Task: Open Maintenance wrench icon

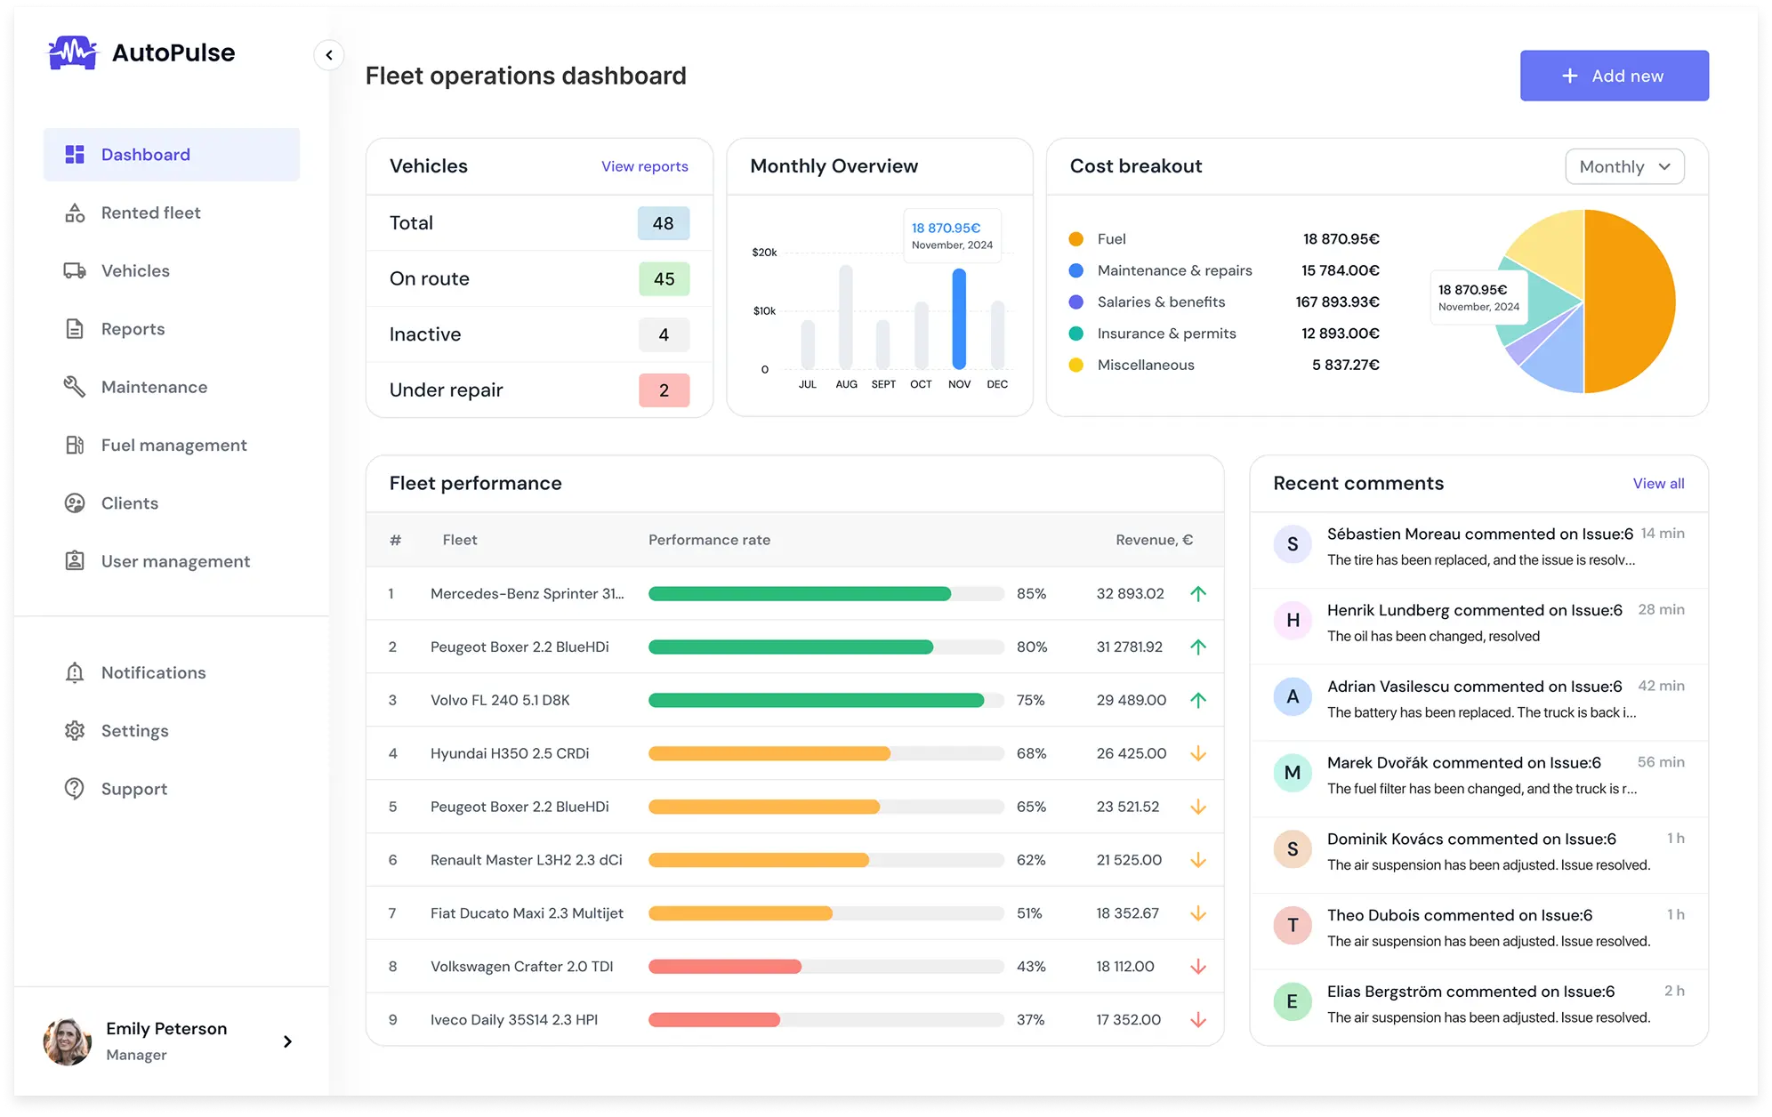Action: [75, 387]
